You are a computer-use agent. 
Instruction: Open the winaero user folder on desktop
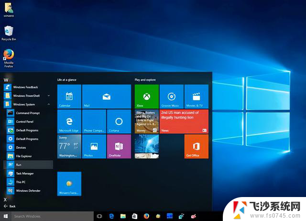point(9,10)
